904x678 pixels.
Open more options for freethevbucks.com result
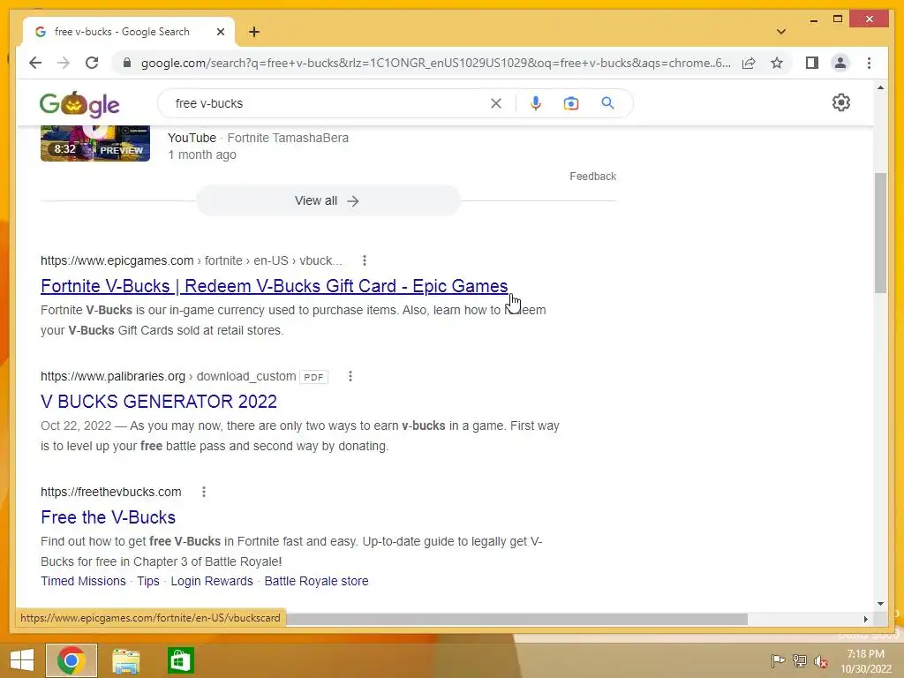[204, 492]
